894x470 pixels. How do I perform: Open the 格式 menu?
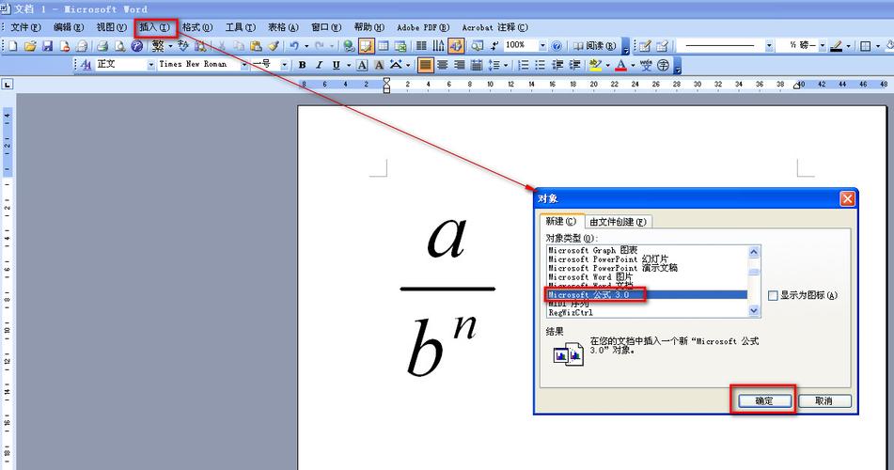[197, 27]
